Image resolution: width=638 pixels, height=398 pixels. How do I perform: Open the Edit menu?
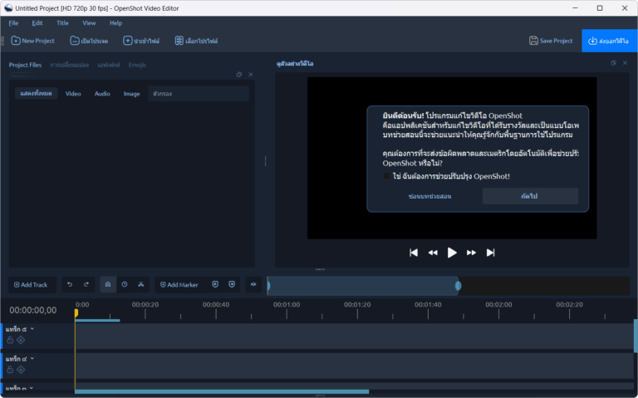point(37,23)
